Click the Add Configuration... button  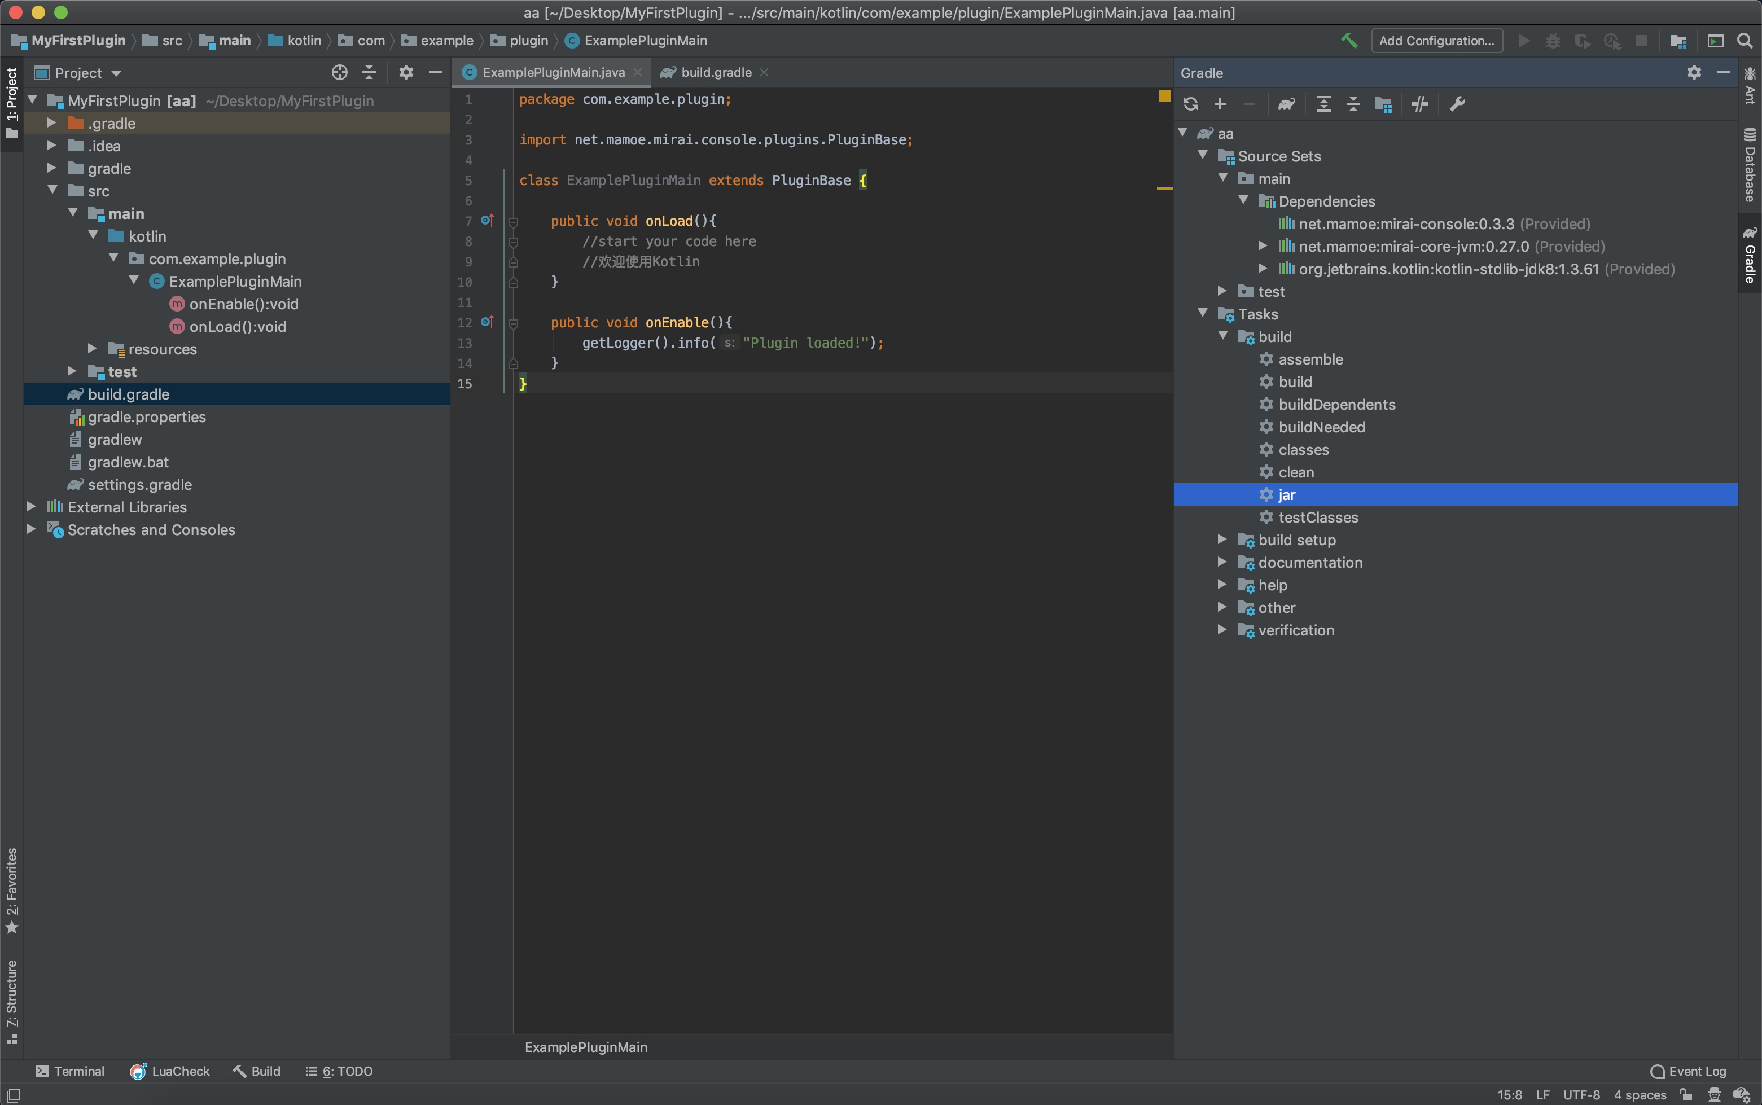pyautogui.click(x=1436, y=40)
